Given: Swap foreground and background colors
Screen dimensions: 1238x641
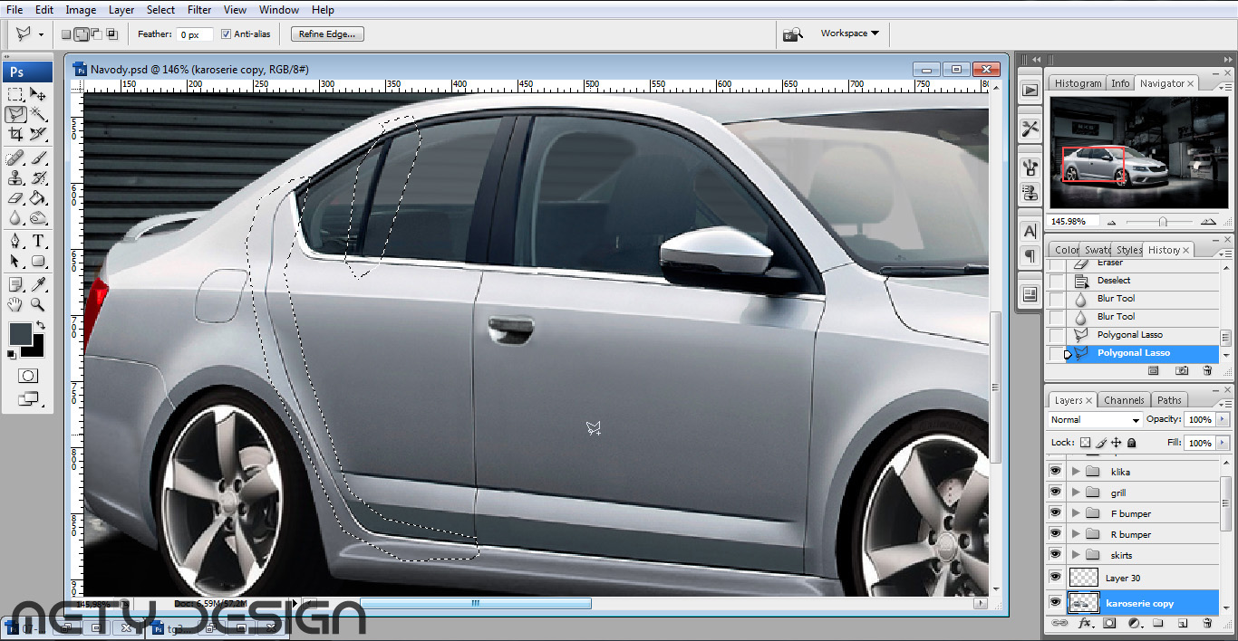Looking at the screenshot, I should pos(40,325).
